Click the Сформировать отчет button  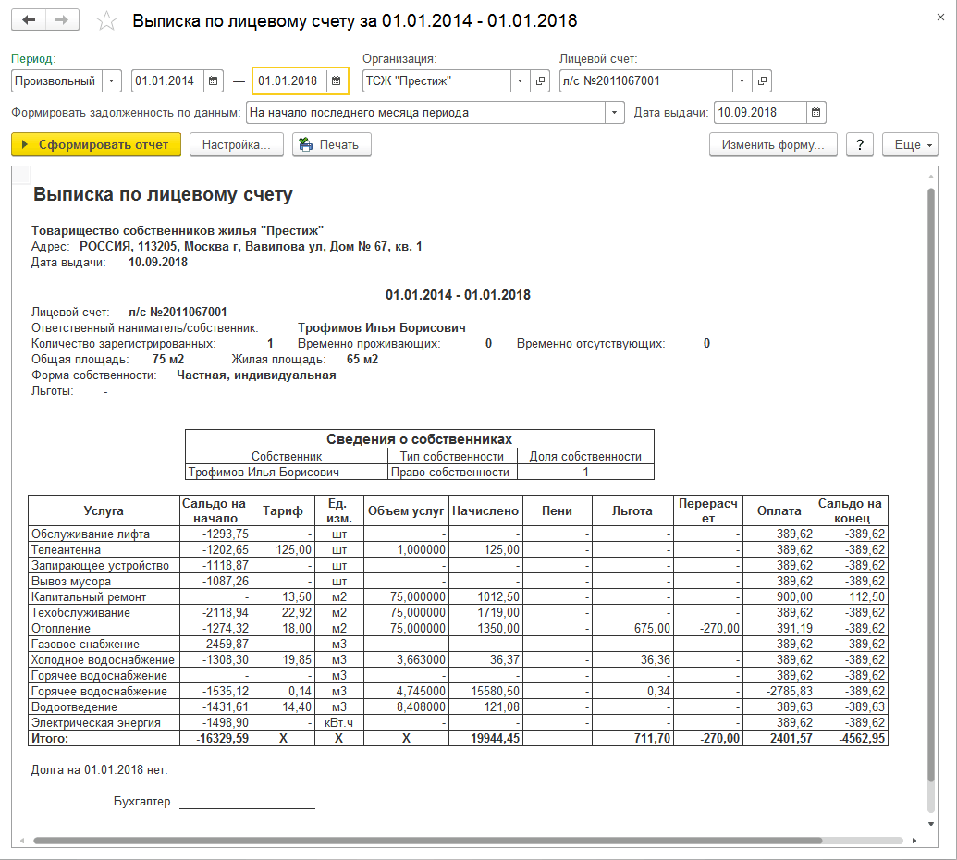coord(96,145)
